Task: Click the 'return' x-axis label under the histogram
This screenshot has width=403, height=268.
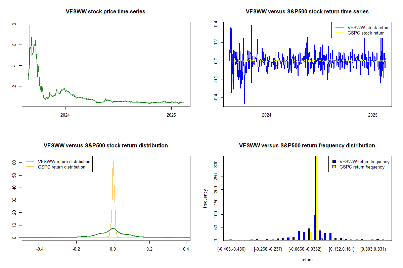Action: click(307, 260)
